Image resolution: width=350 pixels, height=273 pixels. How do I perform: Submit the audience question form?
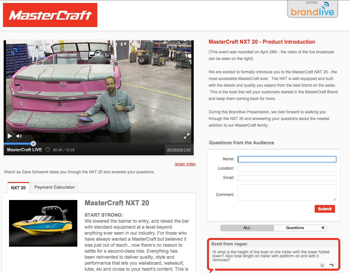coord(325,209)
